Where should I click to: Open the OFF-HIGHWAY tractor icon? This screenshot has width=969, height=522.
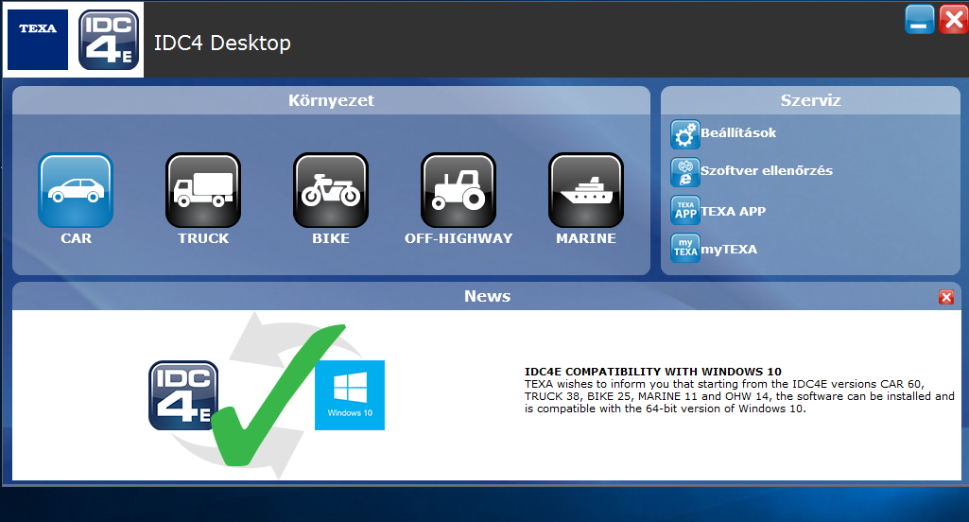(458, 190)
